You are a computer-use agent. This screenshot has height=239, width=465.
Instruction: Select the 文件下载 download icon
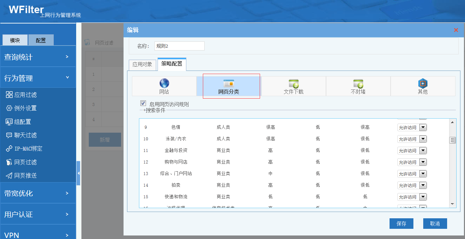tap(293, 84)
